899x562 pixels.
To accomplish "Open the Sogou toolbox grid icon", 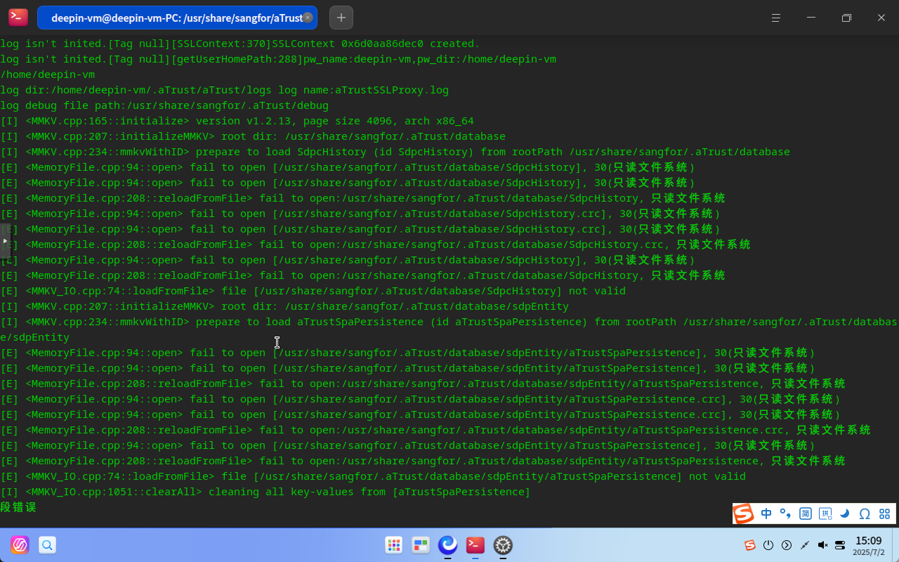I will pyautogui.click(x=884, y=514).
